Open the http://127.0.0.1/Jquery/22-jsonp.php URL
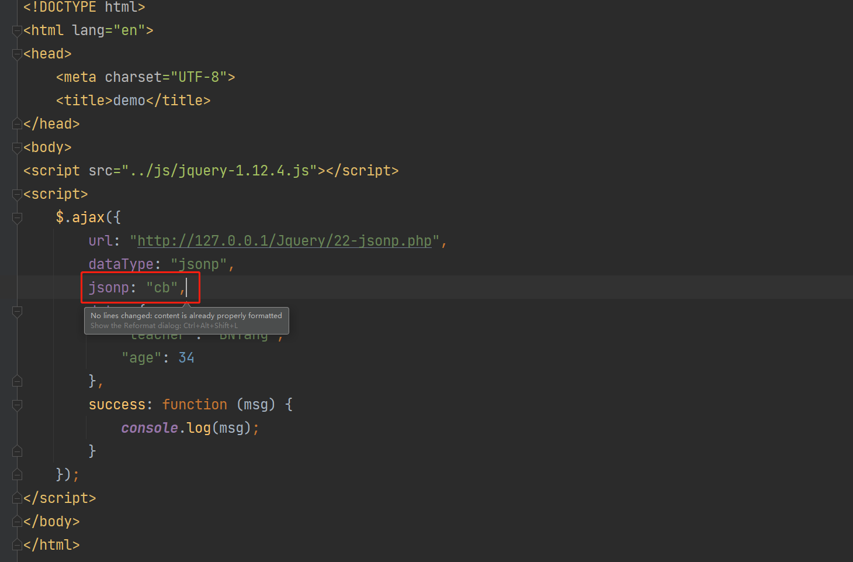The width and height of the screenshot is (853, 562). click(x=285, y=241)
